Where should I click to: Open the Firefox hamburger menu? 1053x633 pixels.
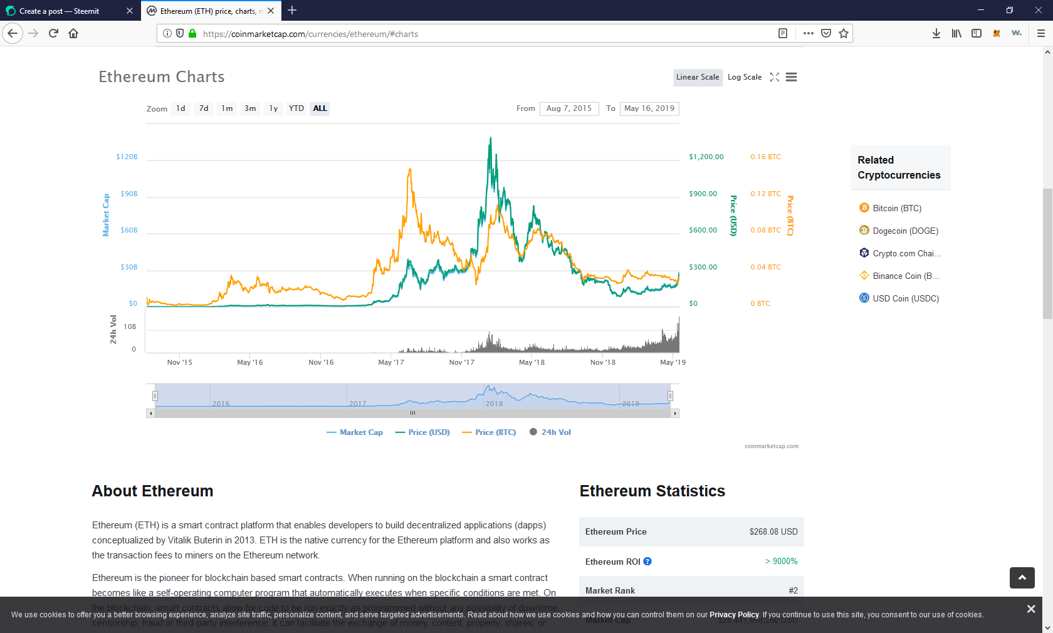1041,34
